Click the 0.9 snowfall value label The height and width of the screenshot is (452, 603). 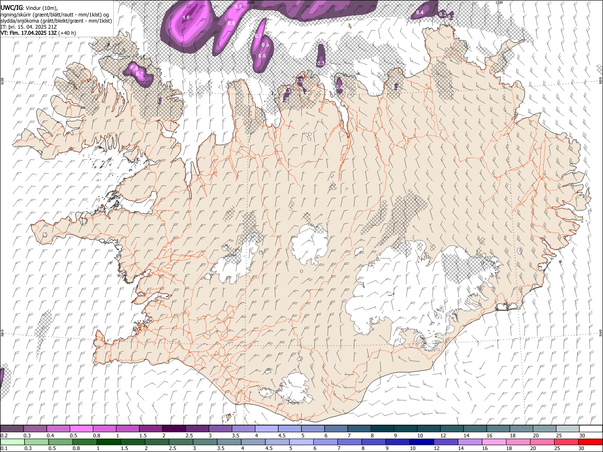[x=238, y=7]
